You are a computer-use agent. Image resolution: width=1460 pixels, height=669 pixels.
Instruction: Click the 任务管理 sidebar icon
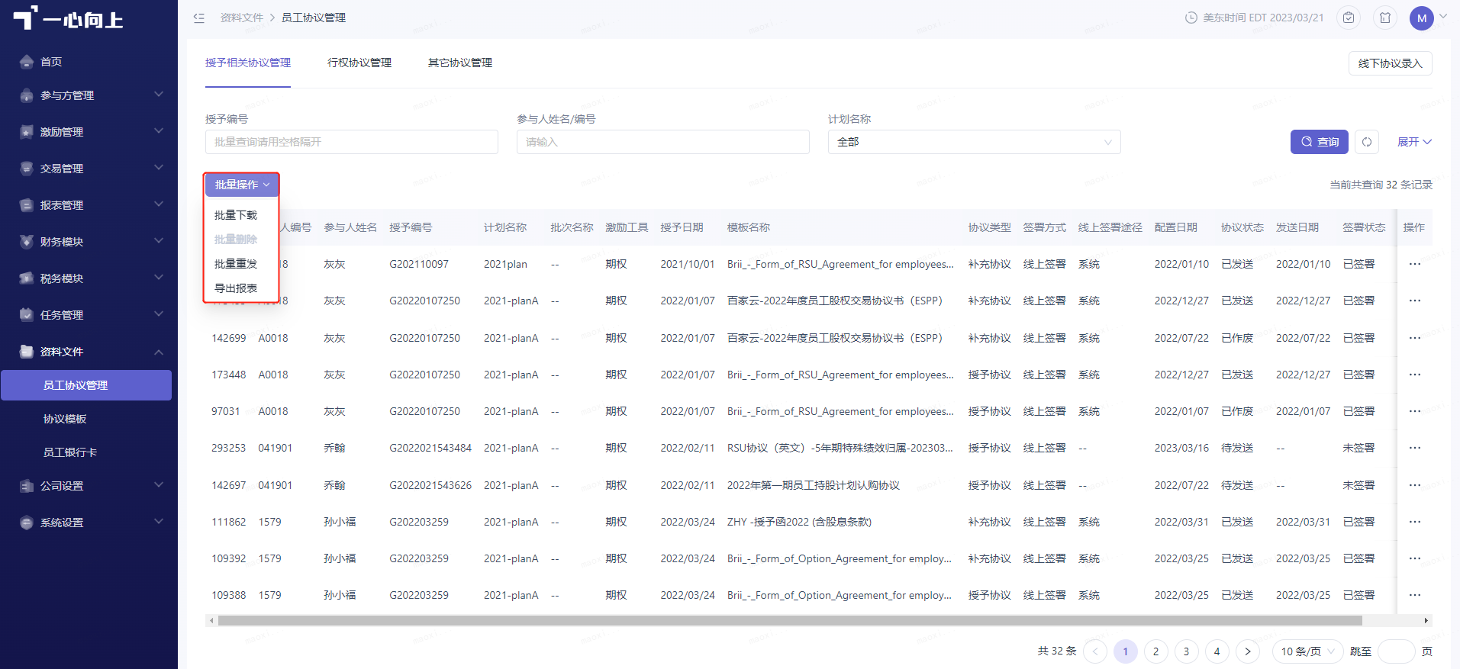point(27,315)
